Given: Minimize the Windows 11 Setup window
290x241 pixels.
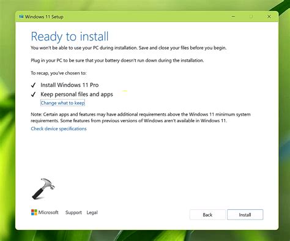Looking at the screenshot, I should 233,17.
